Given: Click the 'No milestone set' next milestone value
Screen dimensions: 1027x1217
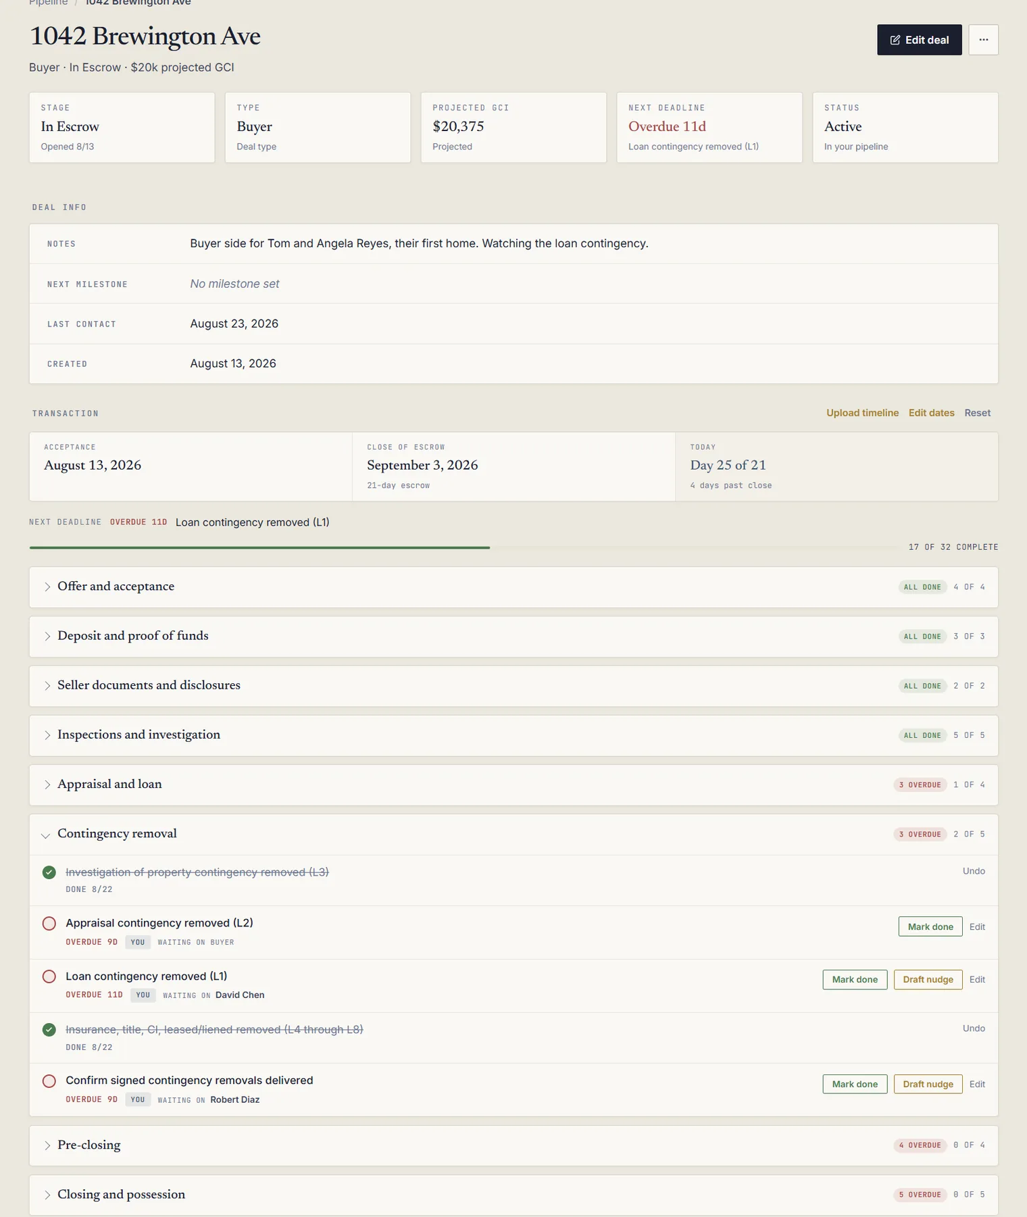Looking at the screenshot, I should 234,284.
